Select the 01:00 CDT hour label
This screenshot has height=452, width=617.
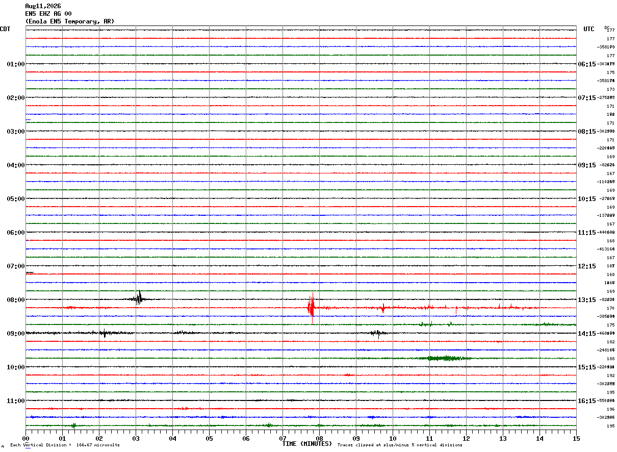click(x=16, y=64)
